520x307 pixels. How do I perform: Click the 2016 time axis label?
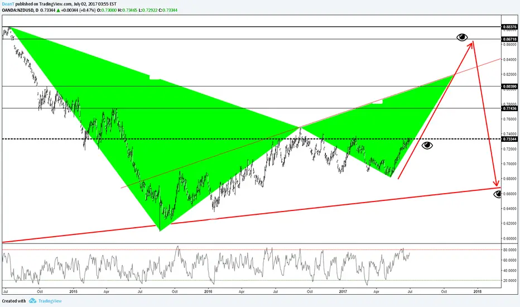(x=208, y=292)
